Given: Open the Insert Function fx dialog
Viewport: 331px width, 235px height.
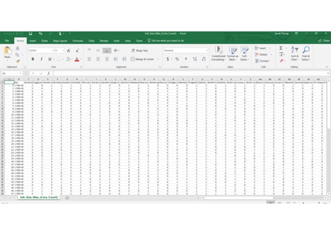Looking at the screenshot, I should pyautogui.click(x=49, y=73).
